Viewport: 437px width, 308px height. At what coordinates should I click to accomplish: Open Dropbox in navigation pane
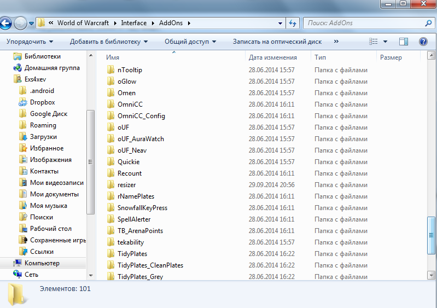click(37, 102)
